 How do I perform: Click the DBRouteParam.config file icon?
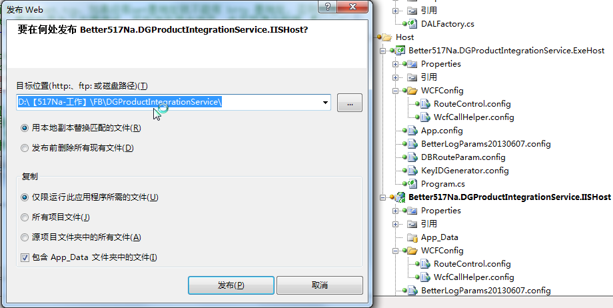coord(412,157)
